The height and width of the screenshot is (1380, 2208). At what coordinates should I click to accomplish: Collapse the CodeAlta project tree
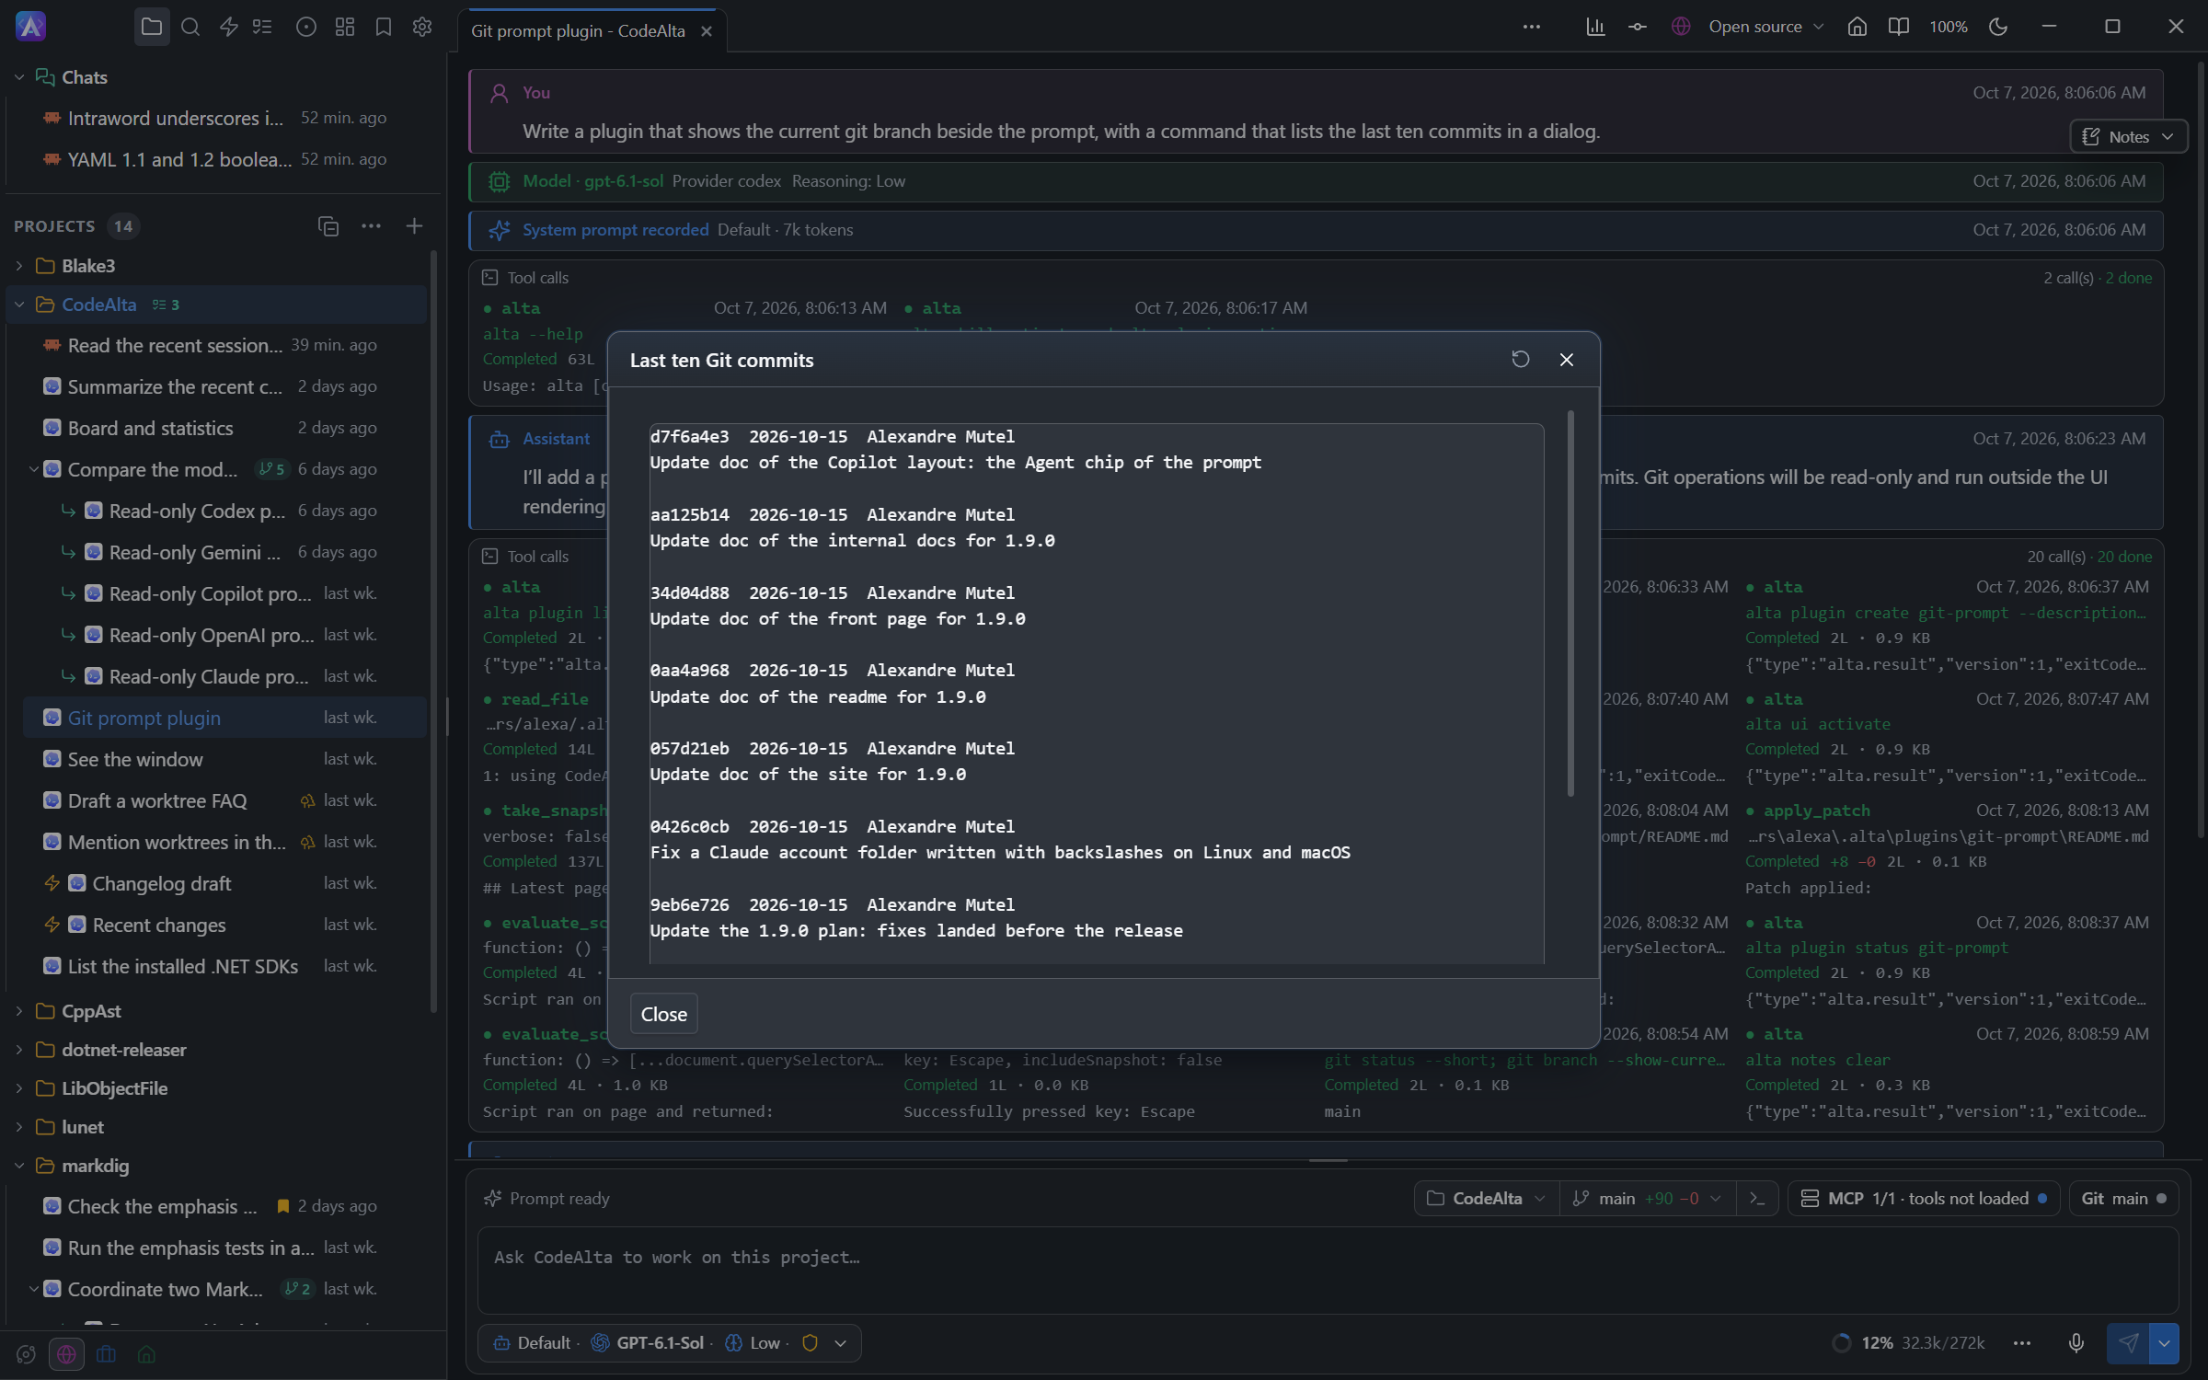point(19,305)
